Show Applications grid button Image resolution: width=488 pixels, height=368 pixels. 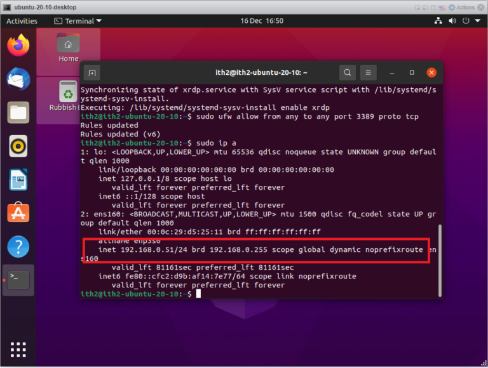(x=18, y=350)
